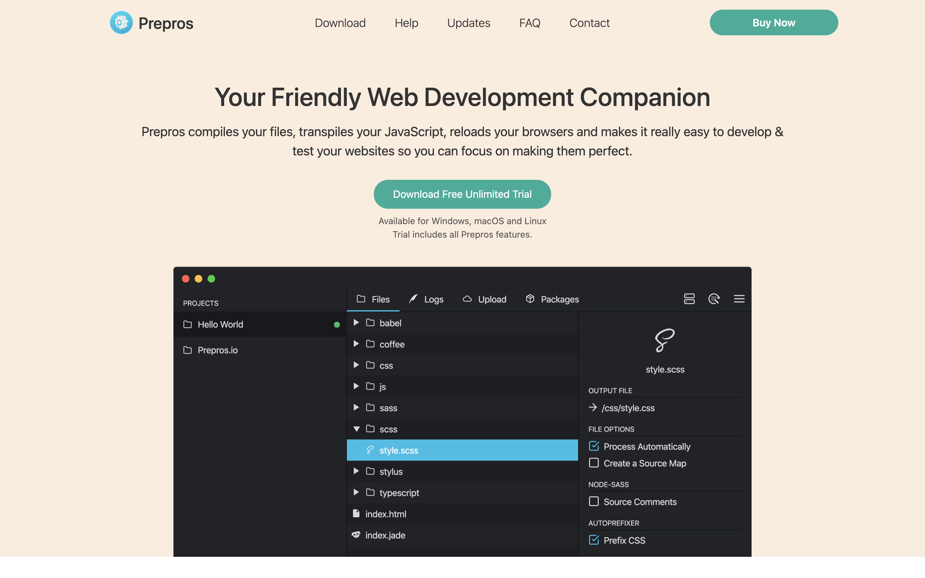Click the yellow minimize window dot
This screenshot has width=925, height=578.
tap(198, 279)
